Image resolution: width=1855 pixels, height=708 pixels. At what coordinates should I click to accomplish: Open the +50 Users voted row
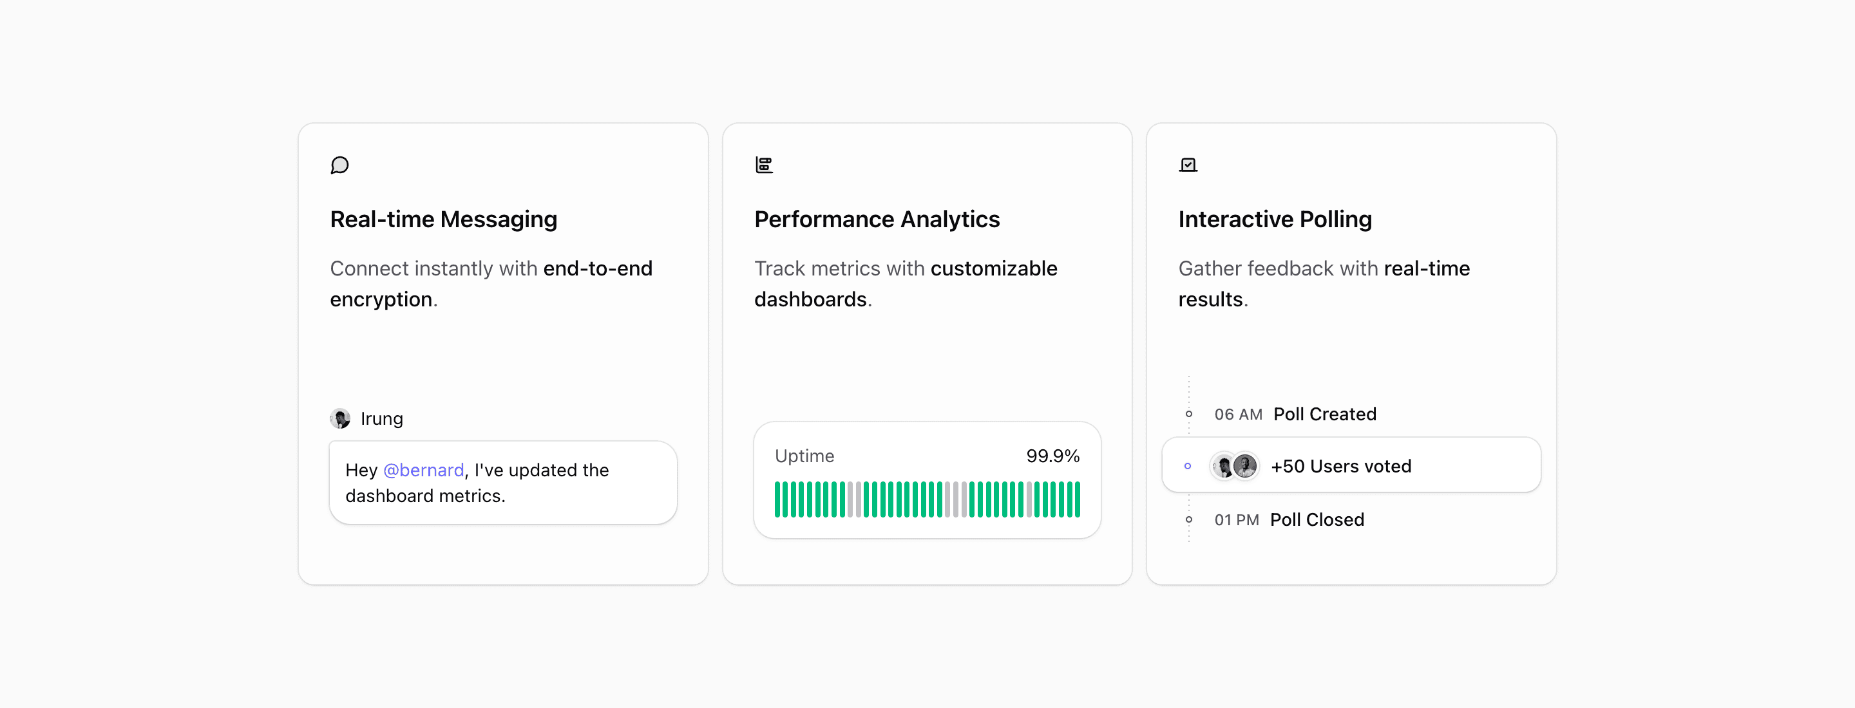coord(1351,465)
